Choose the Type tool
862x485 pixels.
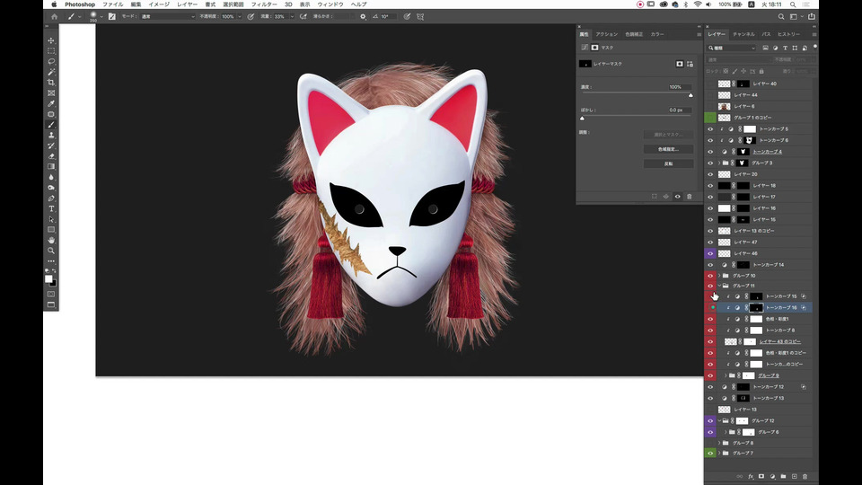(51, 208)
